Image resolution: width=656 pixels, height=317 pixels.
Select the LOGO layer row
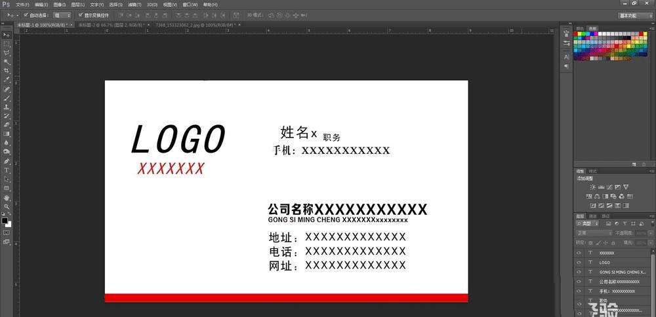point(613,262)
